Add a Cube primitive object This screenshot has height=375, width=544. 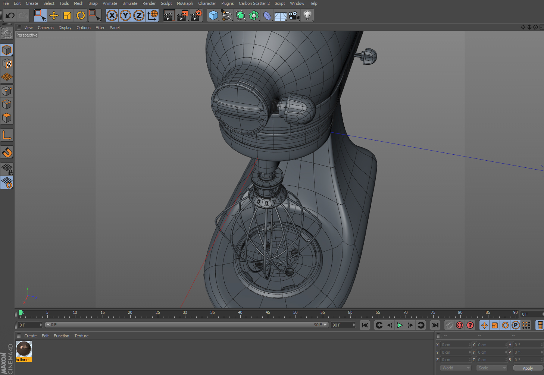pyautogui.click(x=213, y=15)
